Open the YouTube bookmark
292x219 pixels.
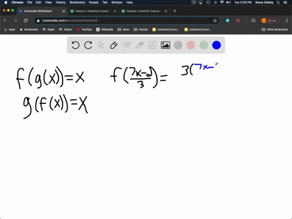(x=84, y=29)
